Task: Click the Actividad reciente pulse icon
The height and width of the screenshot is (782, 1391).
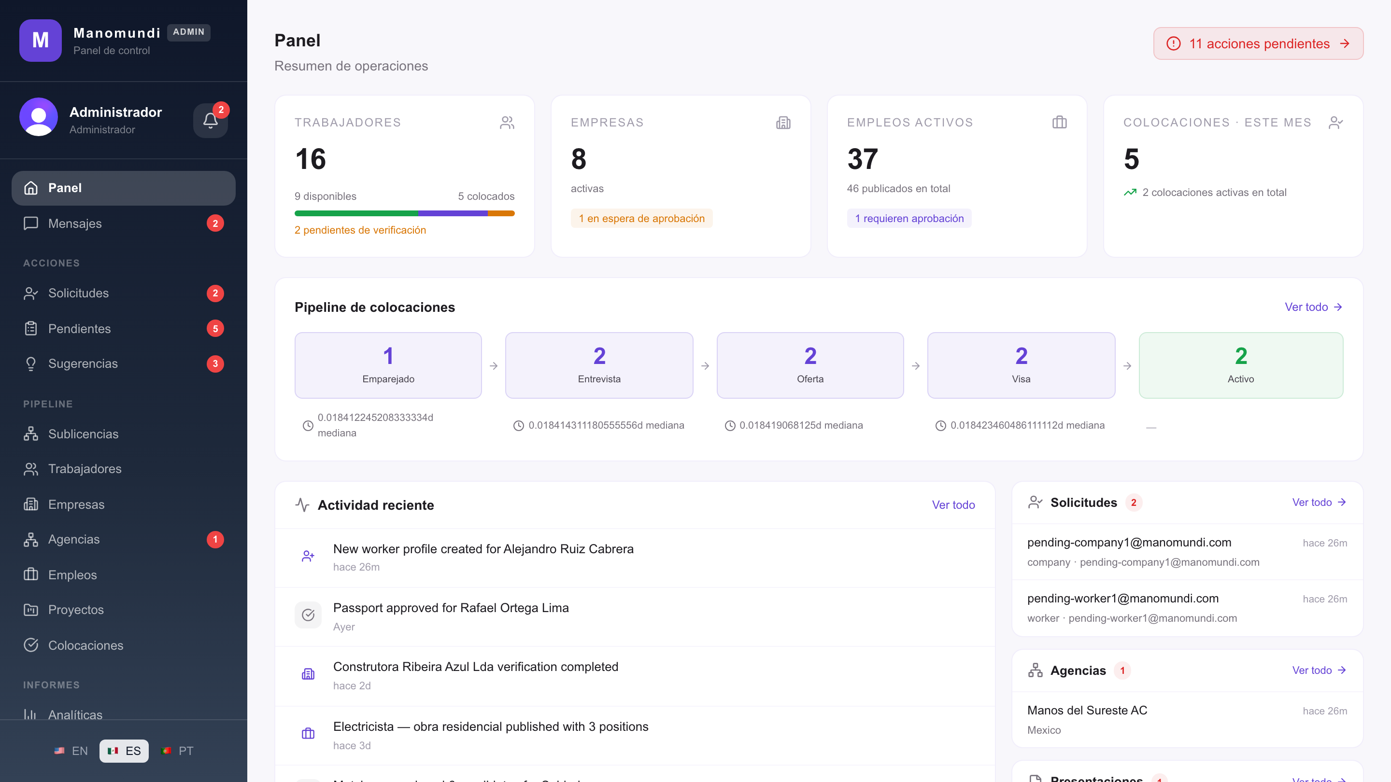Action: pos(302,504)
